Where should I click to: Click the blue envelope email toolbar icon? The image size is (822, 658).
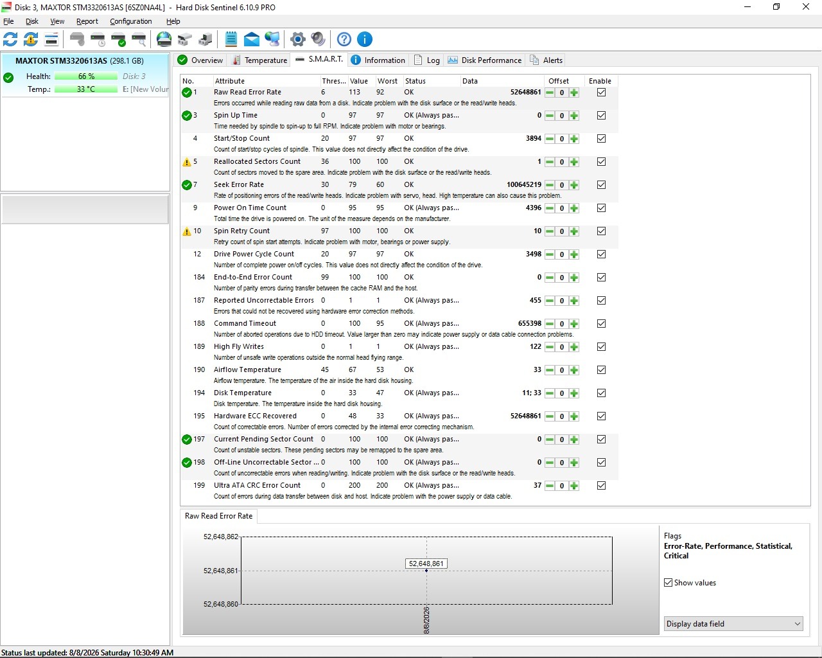coord(252,39)
